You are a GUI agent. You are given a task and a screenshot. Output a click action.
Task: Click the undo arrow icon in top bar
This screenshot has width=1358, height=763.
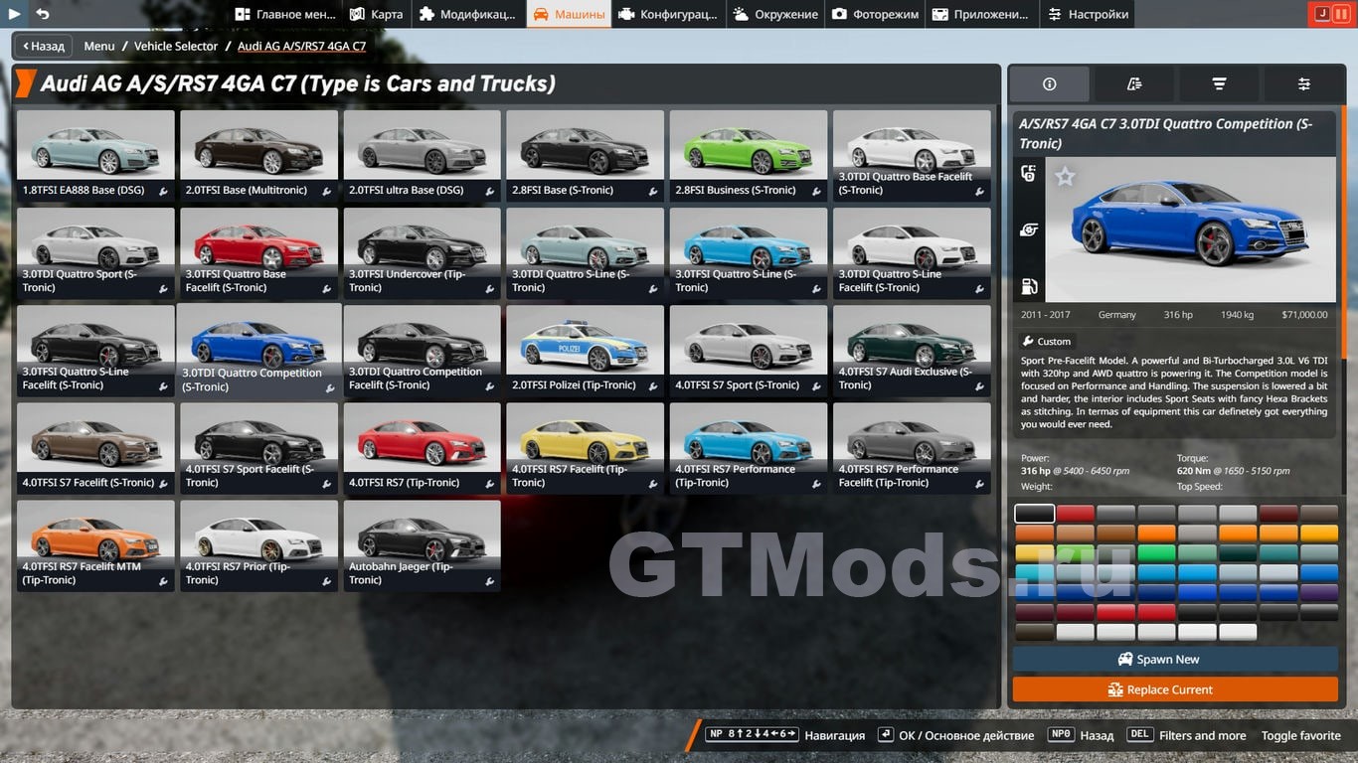tap(42, 14)
